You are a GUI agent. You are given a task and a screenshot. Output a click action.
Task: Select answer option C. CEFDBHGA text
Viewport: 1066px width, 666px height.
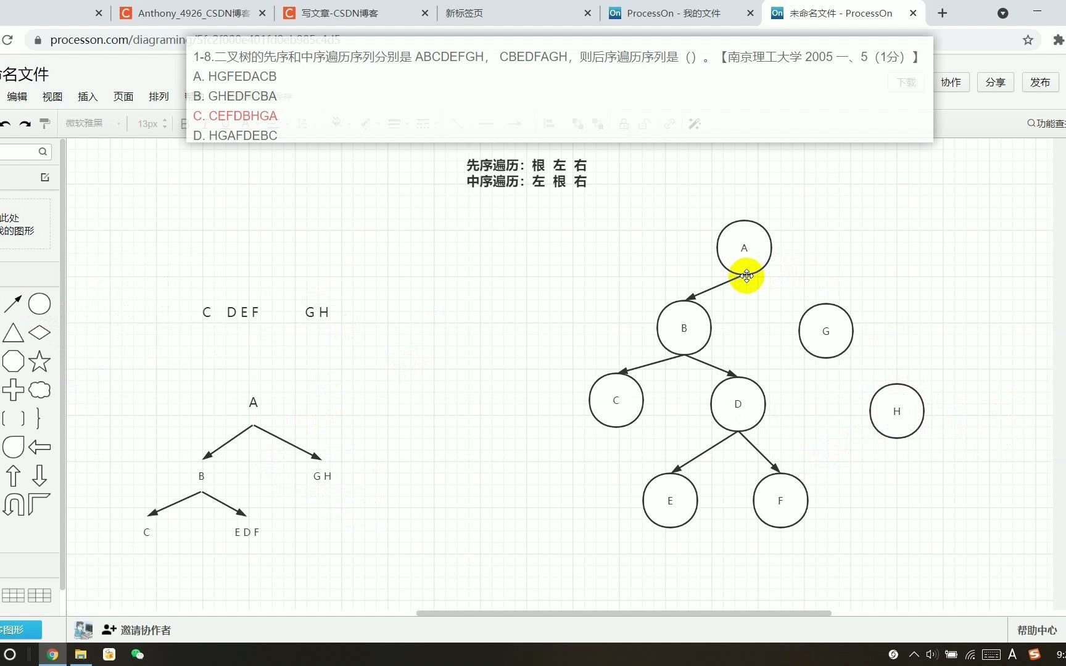coord(235,116)
